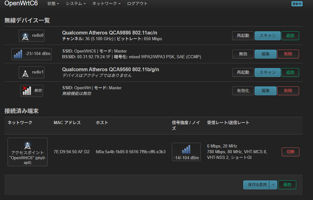The image size is (313, 200).
Task: Click 削除 for SSID OpenWrt
Action: [x=288, y=91]
